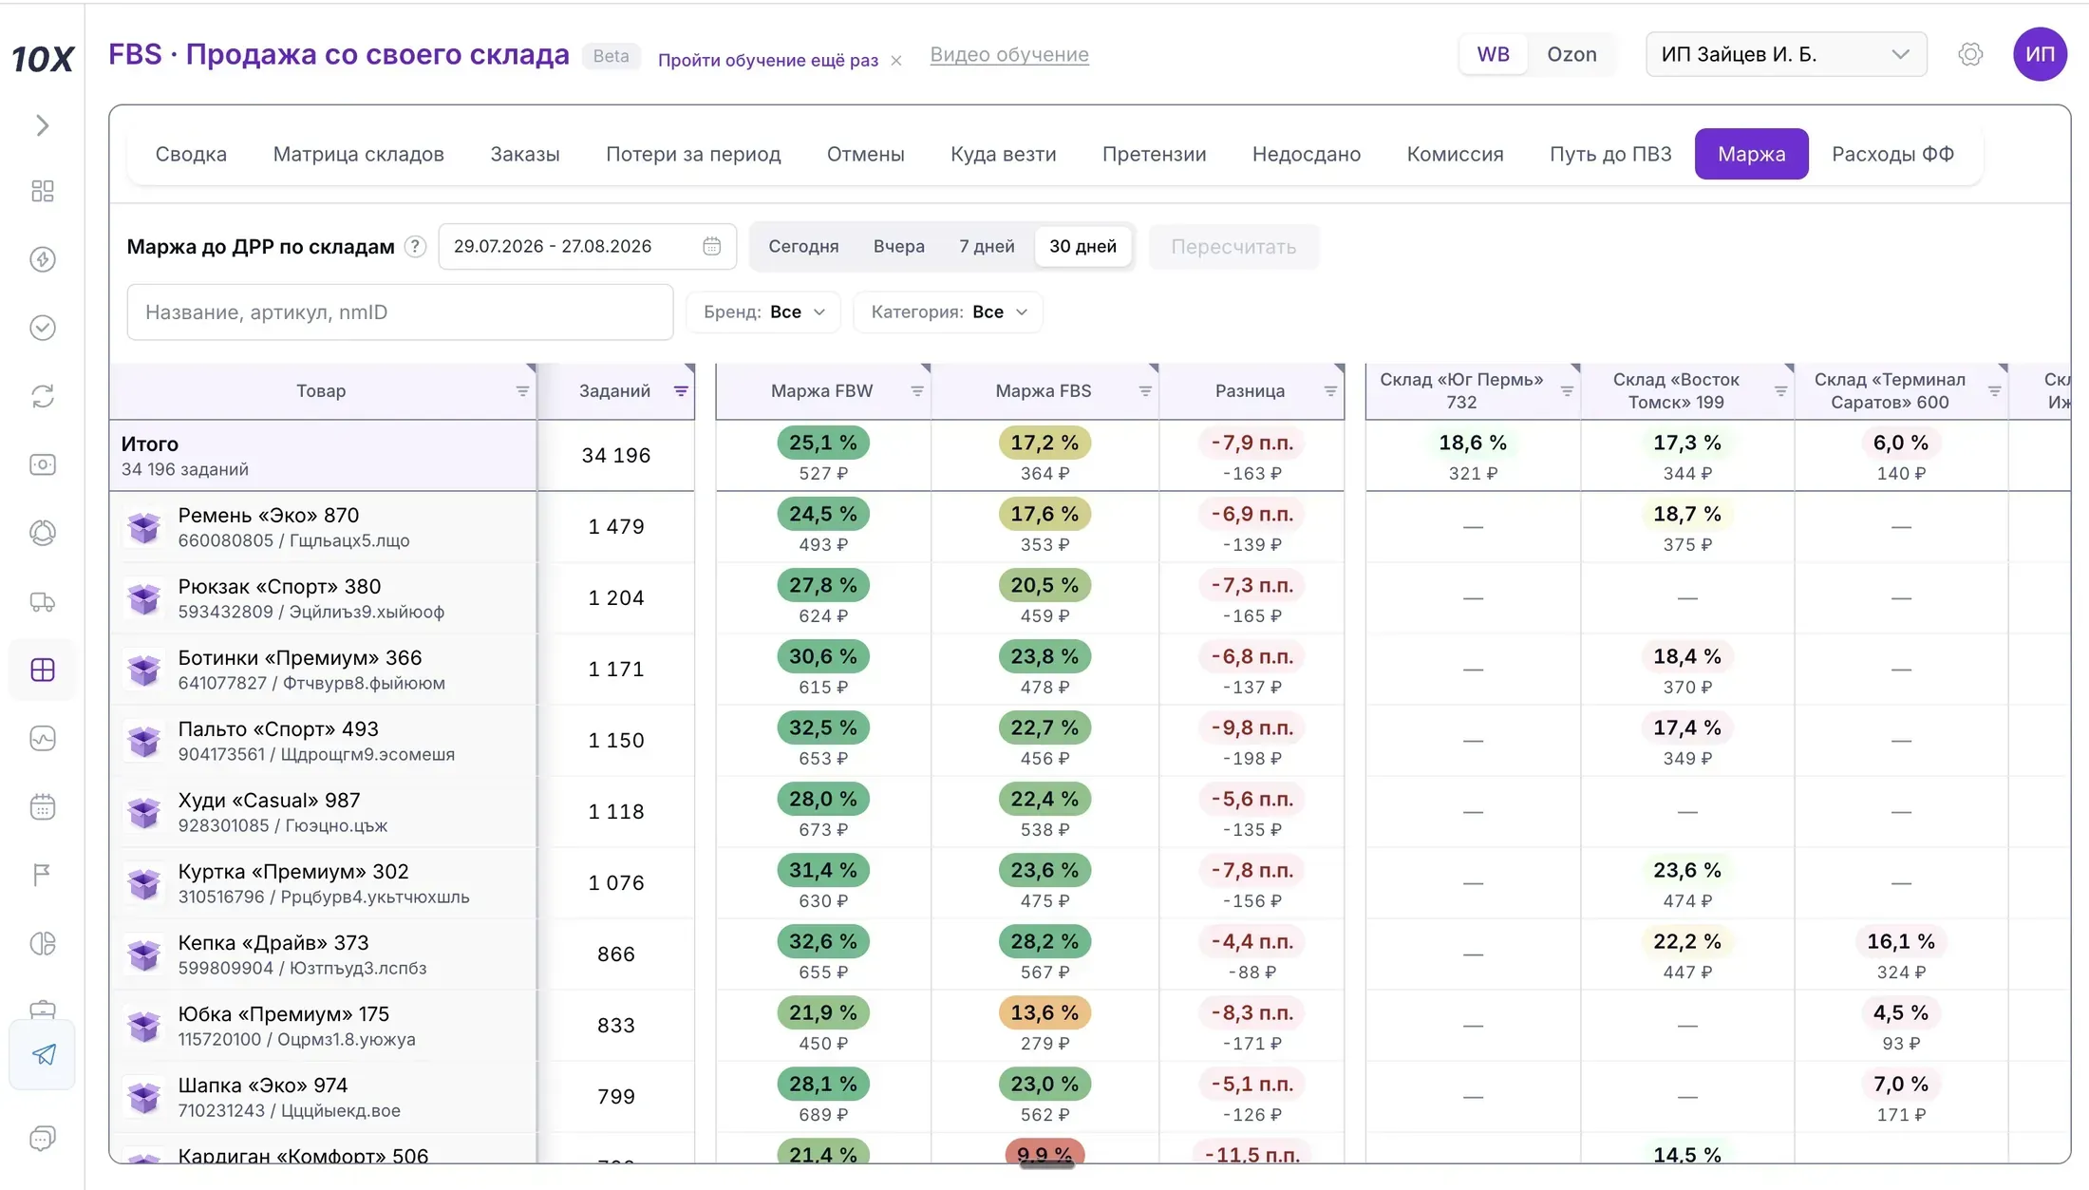Click Пройти обучение ещё раз link

click(768, 60)
